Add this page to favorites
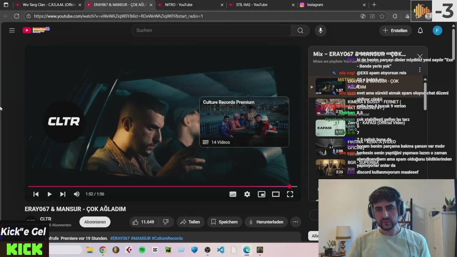 point(382,16)
